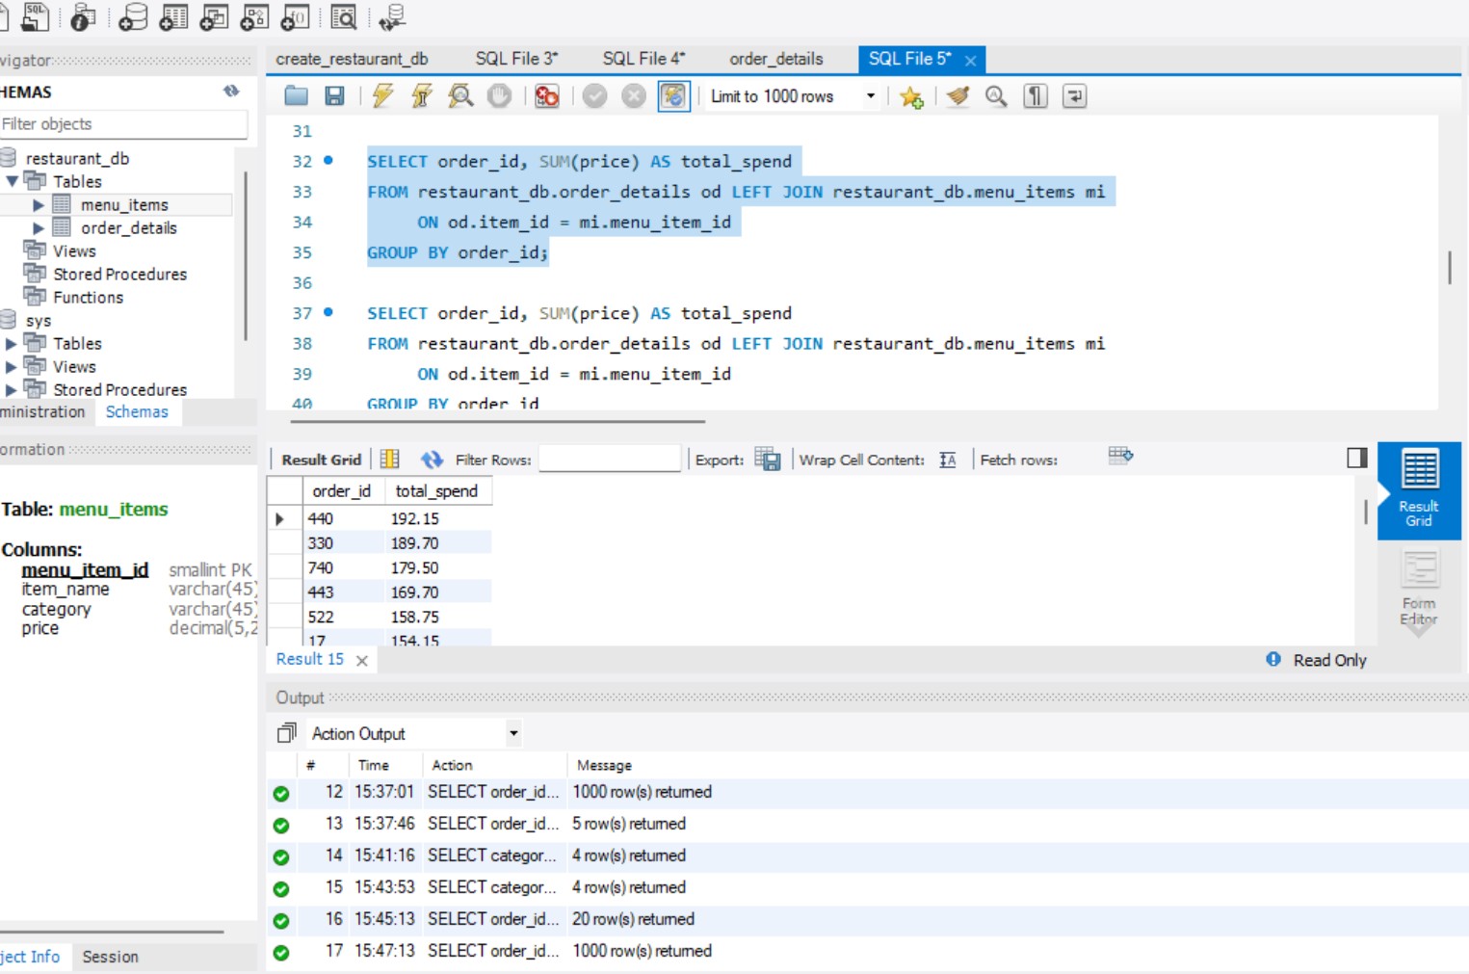The image size is (1469, 974).
Task: Expand the Views node under sys
Action: (x=12, y=367)
